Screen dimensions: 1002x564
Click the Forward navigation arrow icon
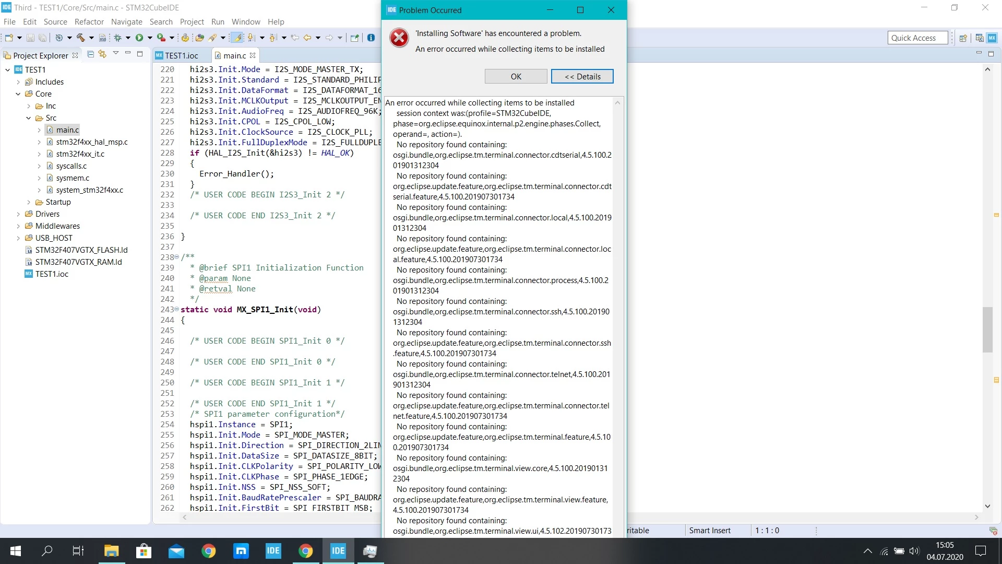click(x=329, y=38)
